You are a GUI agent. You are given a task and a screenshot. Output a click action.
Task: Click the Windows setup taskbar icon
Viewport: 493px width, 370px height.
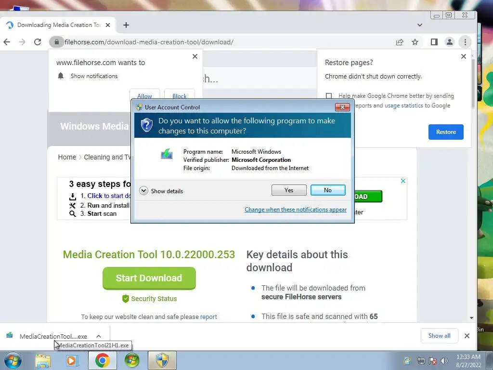[132, 360]
